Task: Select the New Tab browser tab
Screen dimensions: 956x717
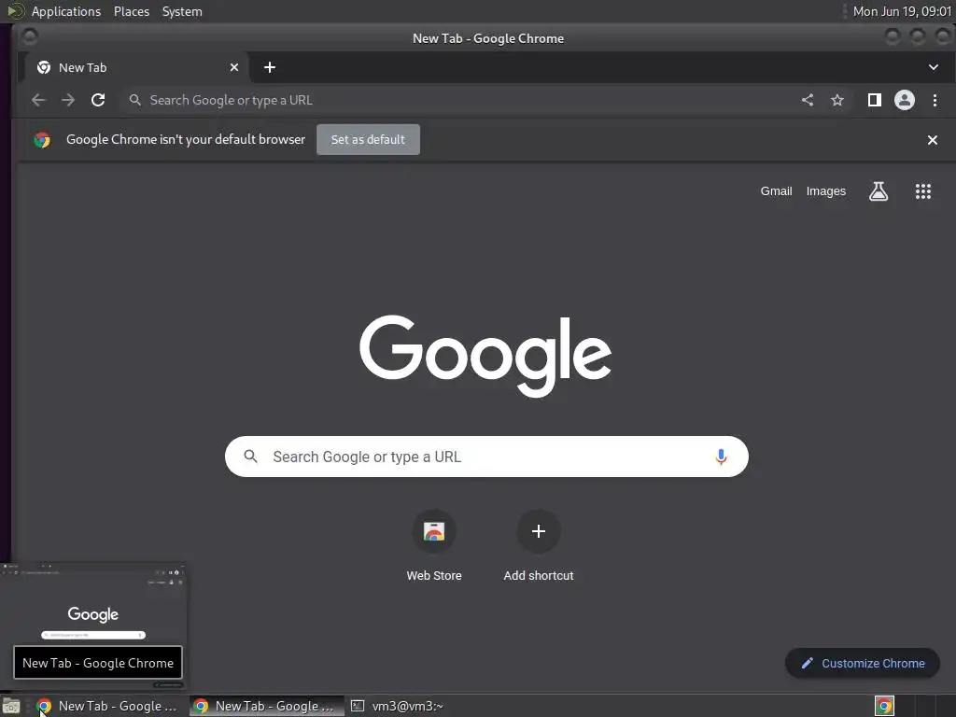Action: click(137, 67)
